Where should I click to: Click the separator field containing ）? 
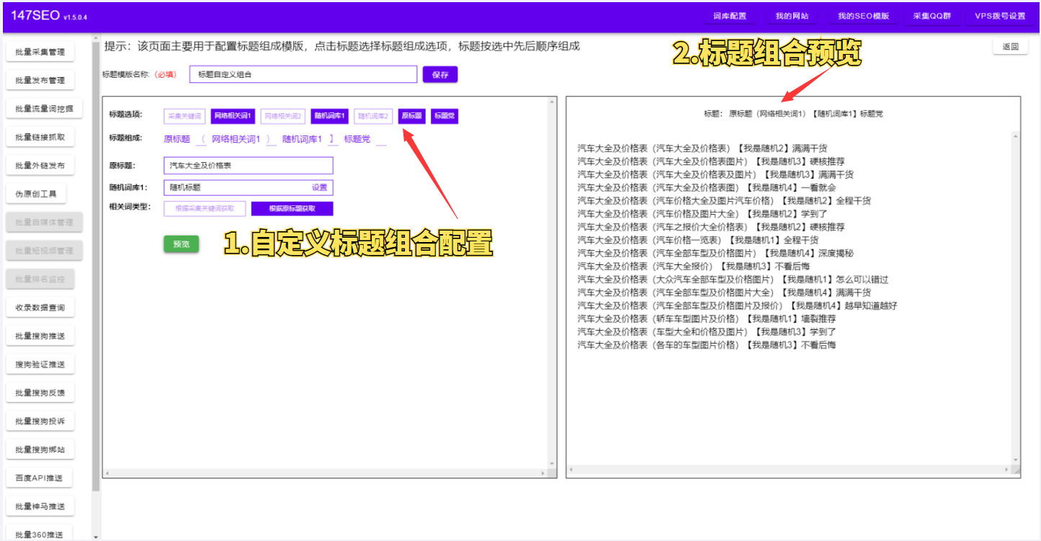click(271, 139)
